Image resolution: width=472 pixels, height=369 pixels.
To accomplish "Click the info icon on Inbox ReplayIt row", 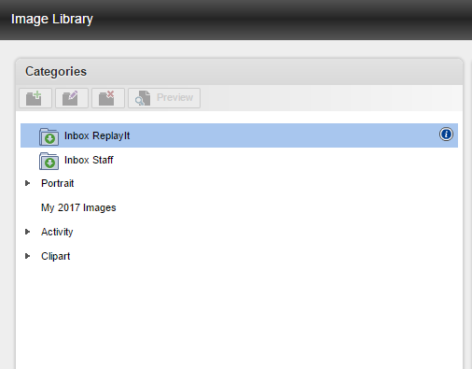I will (x=446, y=135).
